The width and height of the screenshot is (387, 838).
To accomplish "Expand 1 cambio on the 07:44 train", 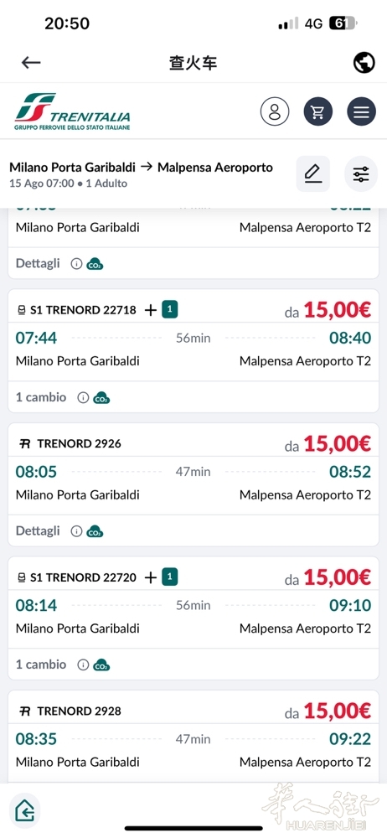I will (41, 397).
